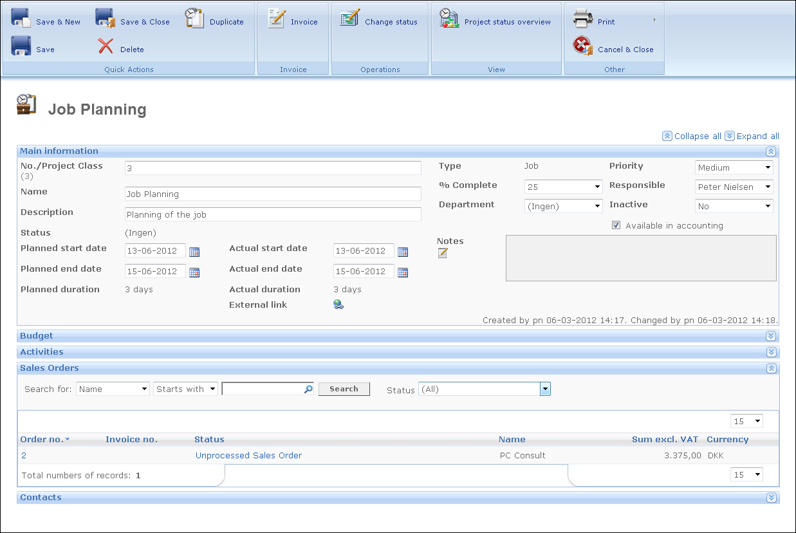Click the Project status overview label
This screenshot has width=796, height=533.
coord(508,22)
